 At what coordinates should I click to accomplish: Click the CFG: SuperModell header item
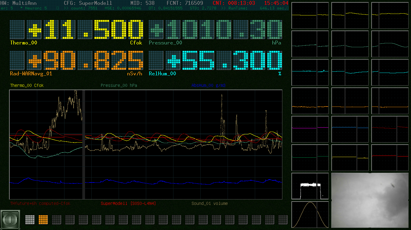[88, 3]
